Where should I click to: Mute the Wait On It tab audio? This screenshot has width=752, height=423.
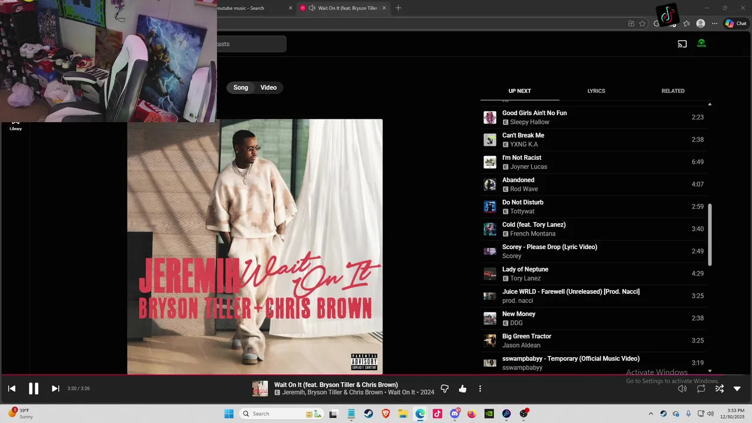312,8
